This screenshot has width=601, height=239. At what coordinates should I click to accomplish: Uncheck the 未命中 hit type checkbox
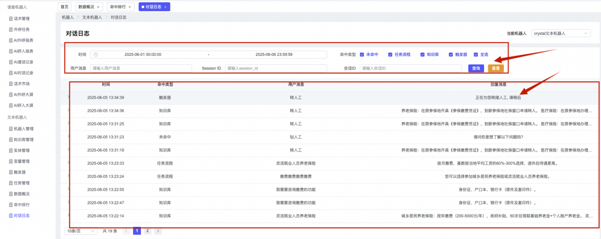[362, 54]
